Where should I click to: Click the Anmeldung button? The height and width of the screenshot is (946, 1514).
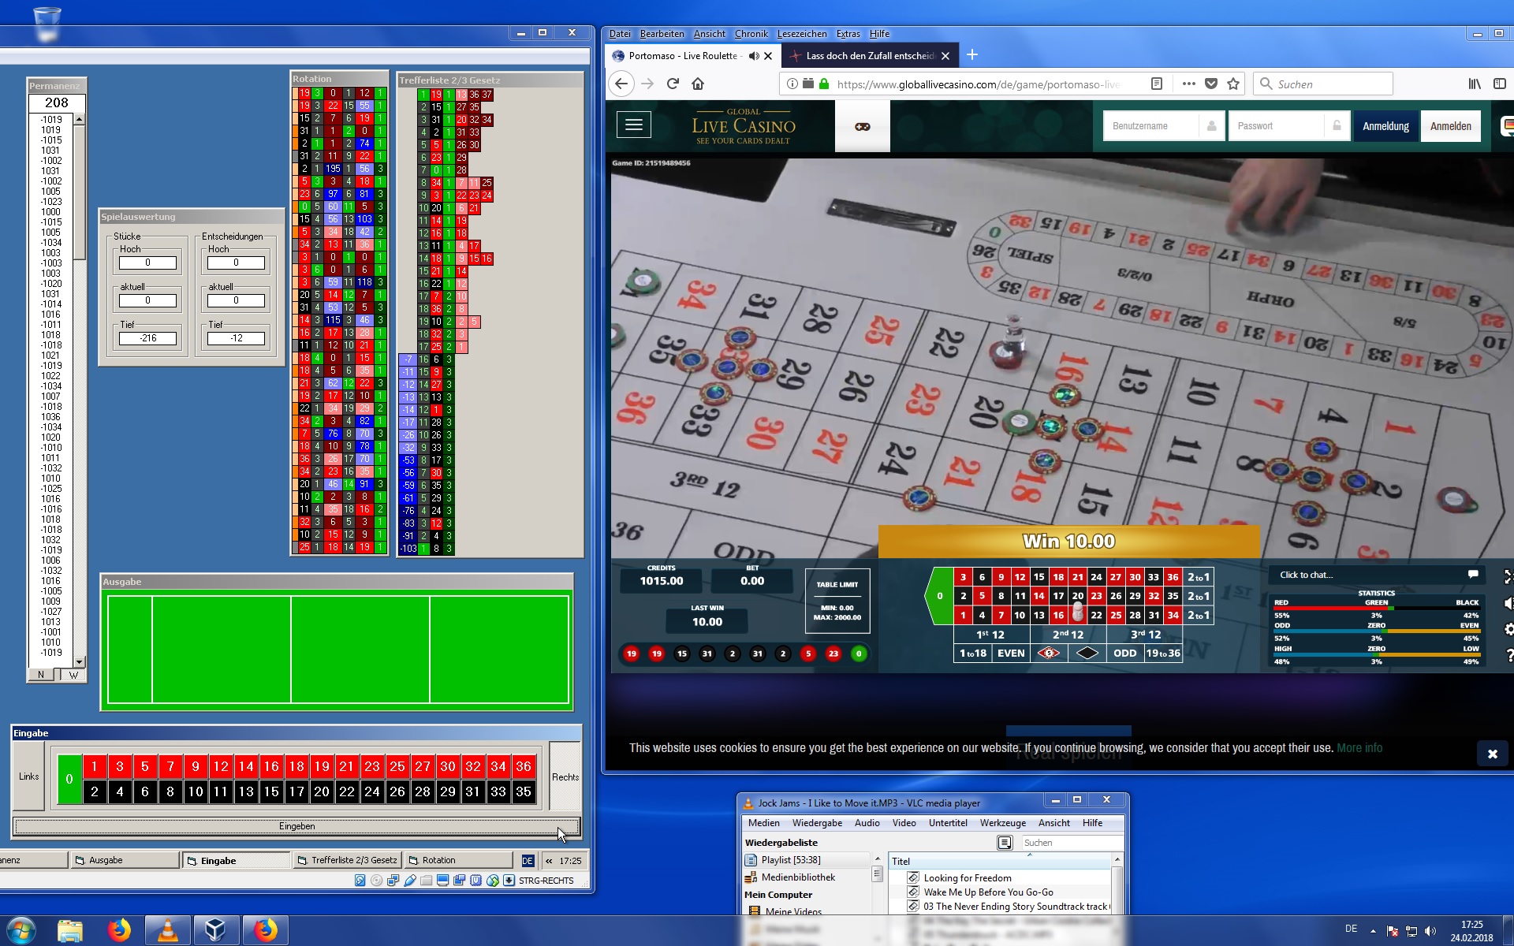pos(1385,126)
